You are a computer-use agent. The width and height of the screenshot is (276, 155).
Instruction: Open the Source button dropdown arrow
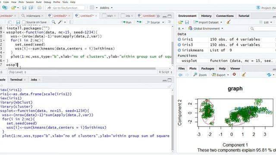click(163, 22)
